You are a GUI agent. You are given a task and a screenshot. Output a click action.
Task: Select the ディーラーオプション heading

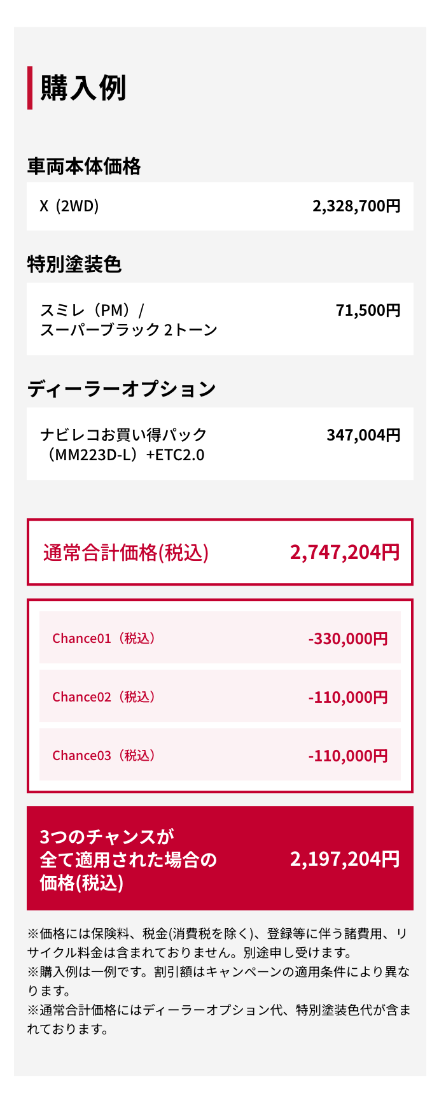(122, 388)
